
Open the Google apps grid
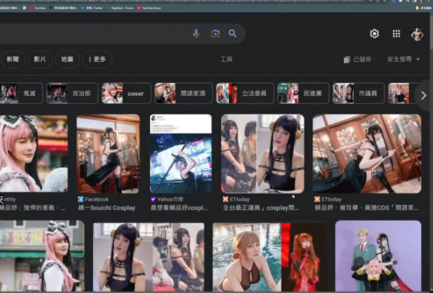[396, 34]
